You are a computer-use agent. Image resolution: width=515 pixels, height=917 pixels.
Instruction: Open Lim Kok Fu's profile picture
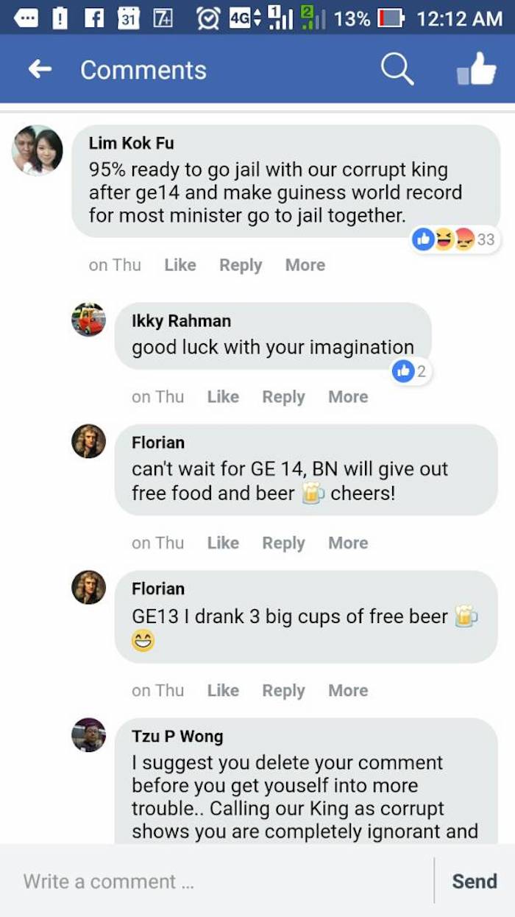point(38,150)
